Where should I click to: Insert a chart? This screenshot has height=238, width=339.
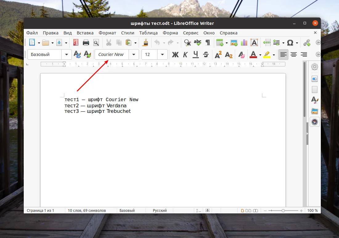coord(244,42)
